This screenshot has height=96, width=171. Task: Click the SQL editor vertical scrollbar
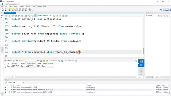[143, 51]
